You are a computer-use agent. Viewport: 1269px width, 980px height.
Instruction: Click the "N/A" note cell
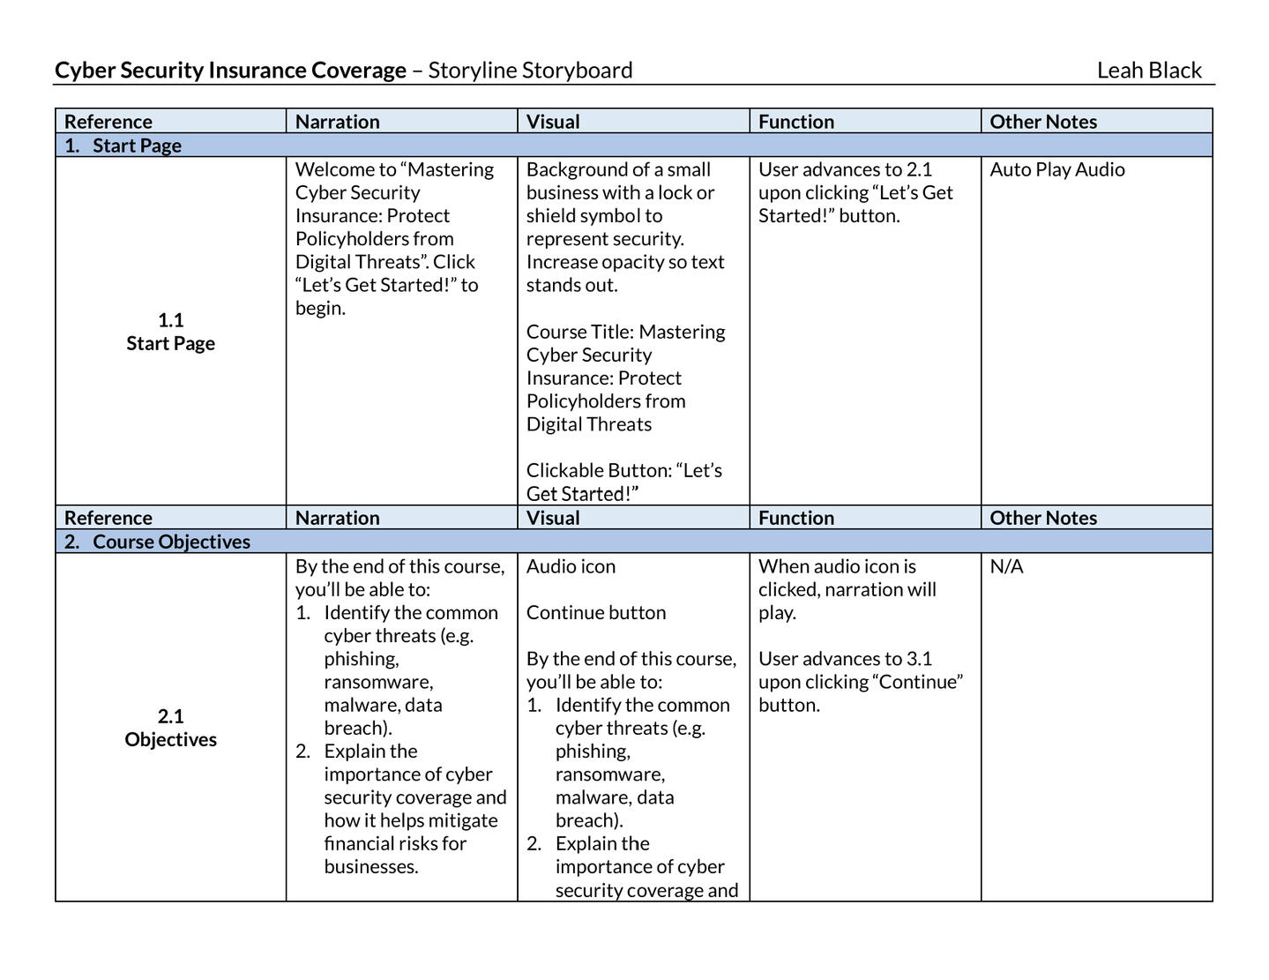(x=1006, y=566)
